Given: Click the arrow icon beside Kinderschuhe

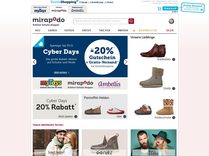Looking at the screenshot, I should pos(174,118).
